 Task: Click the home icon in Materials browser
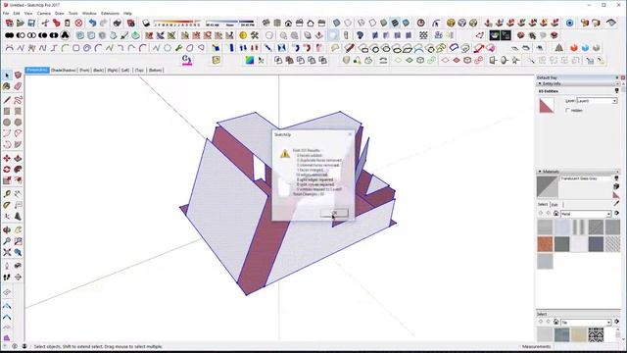click(555, 214)
